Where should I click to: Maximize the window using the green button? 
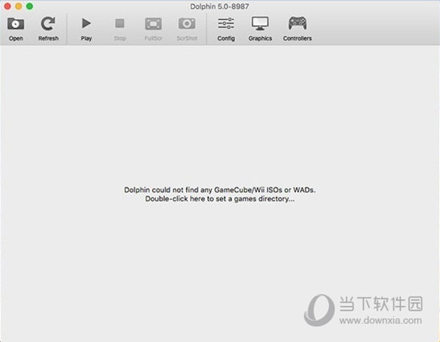point(30,6)
